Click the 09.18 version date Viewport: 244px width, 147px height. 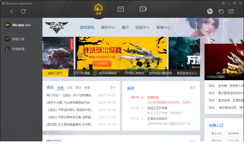click(x=135, y=97)
